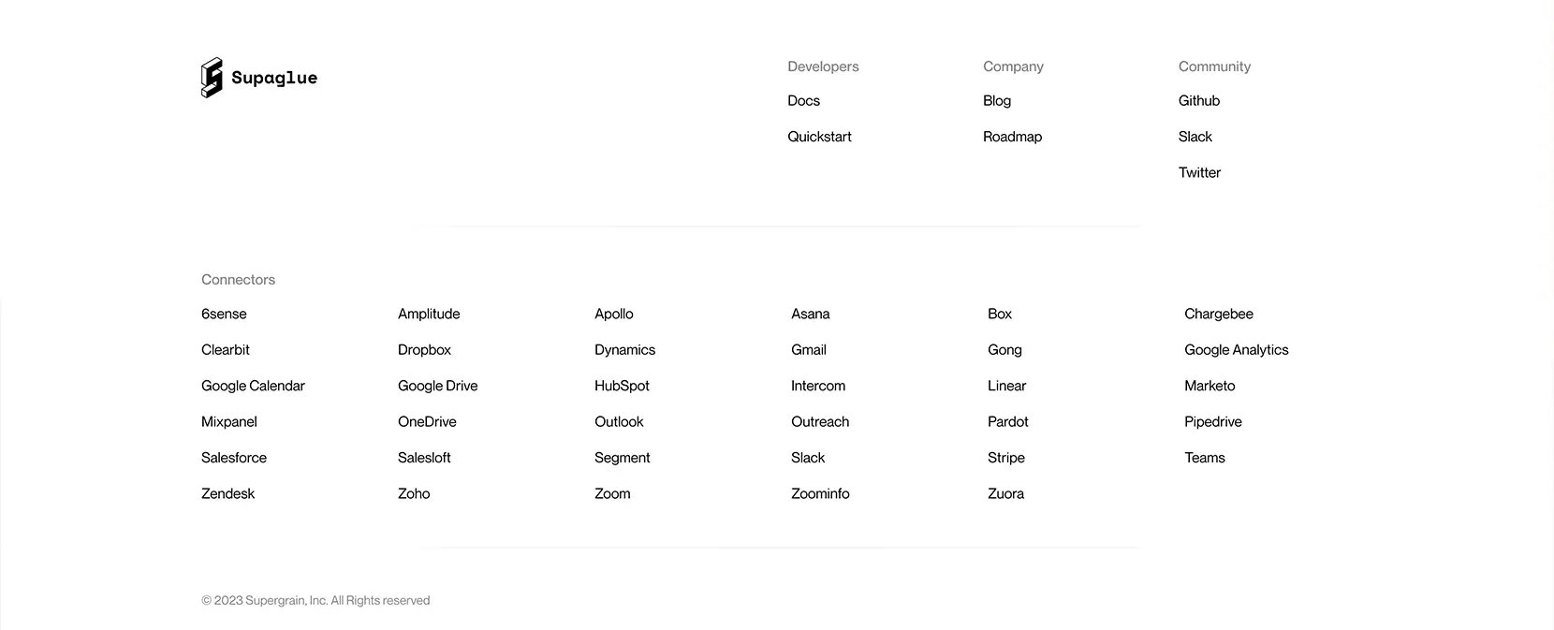Visit the Blog under Company
The width and height of the screenshot is (1554, 630).
coord(997,101)
